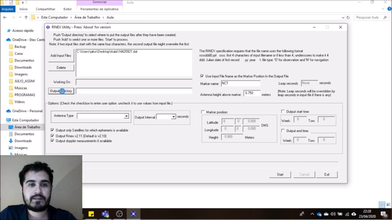The image size is (392, 220).
Task: Toggle Output only Satellites with ephemeris available
Action: point(52,130)
